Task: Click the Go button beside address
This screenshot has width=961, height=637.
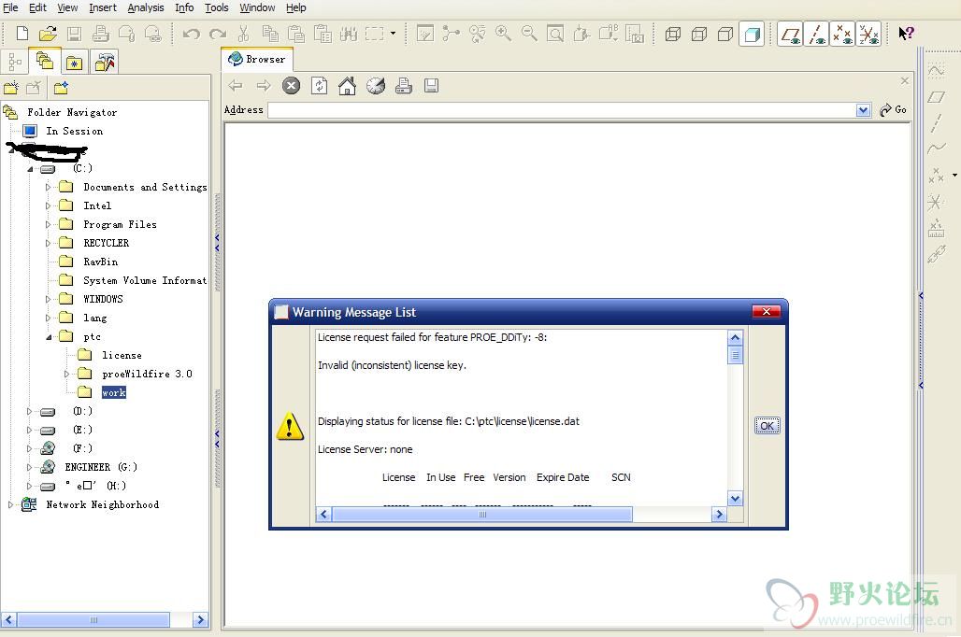Action: [x=894, y=110]
